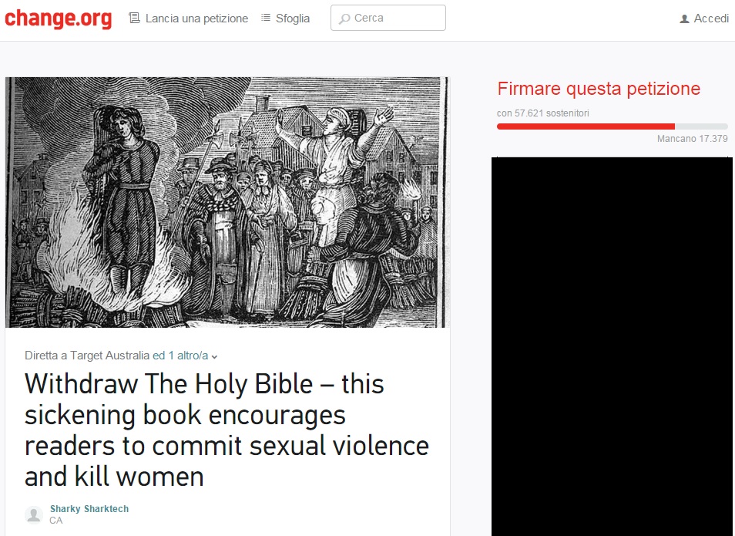Open Sharky Sharktech author profile link
The height and width of the screenshot is (536, 735).
[89, 509]
